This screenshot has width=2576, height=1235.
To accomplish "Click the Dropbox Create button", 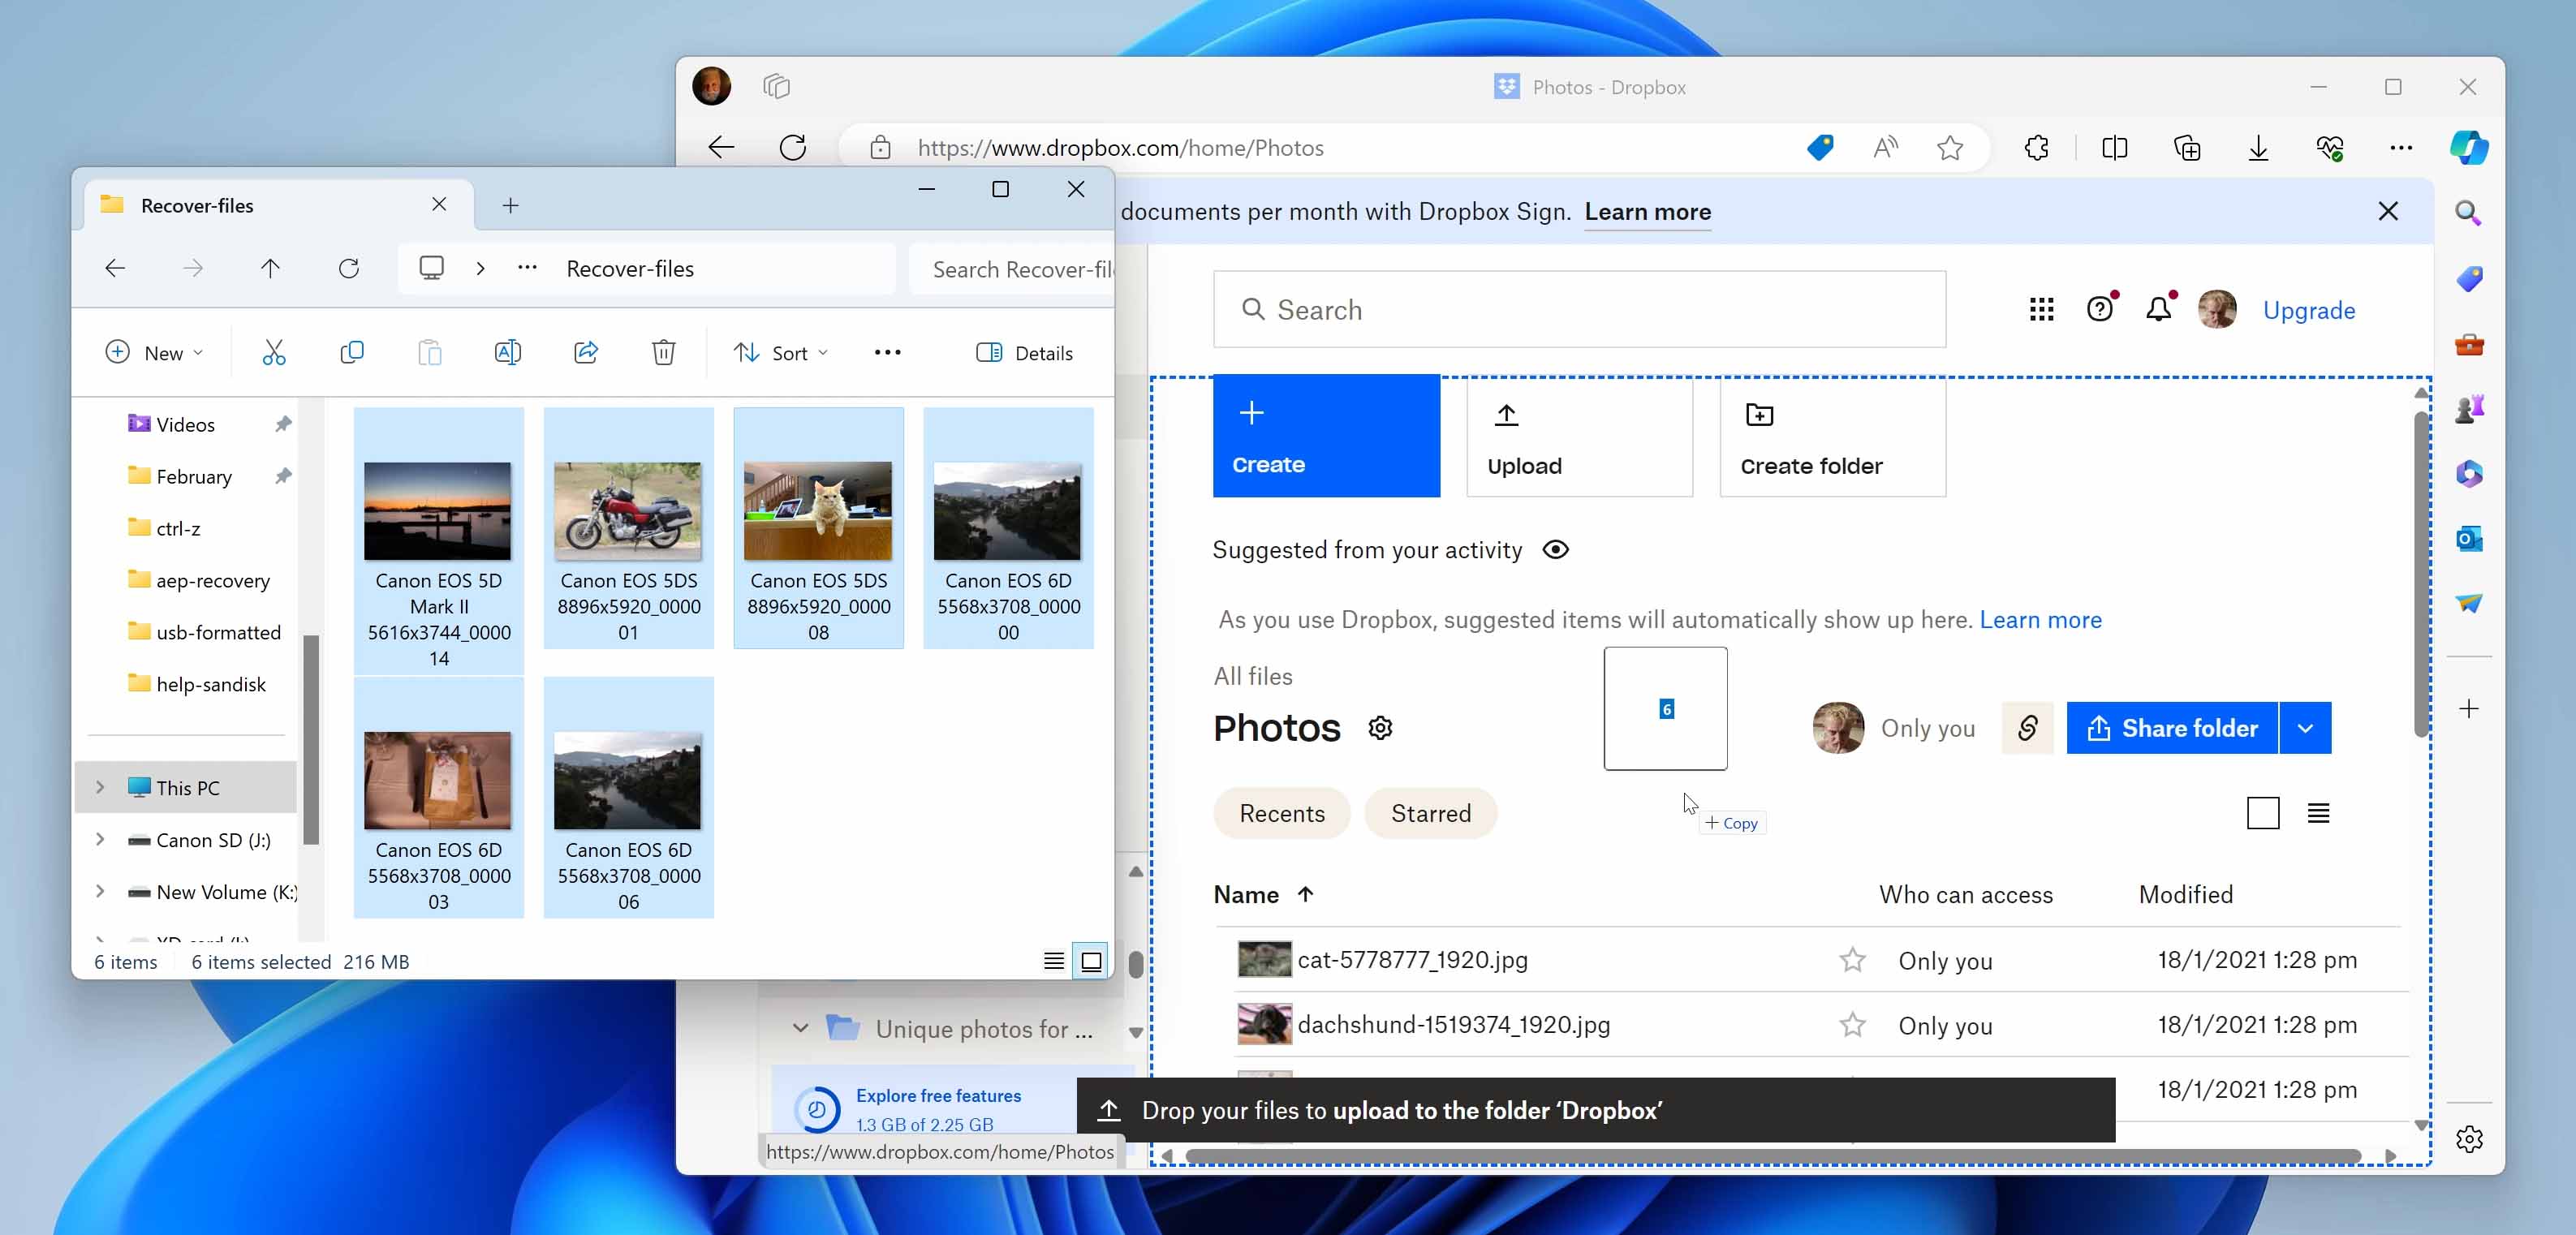I will (x=1326, y=436).
